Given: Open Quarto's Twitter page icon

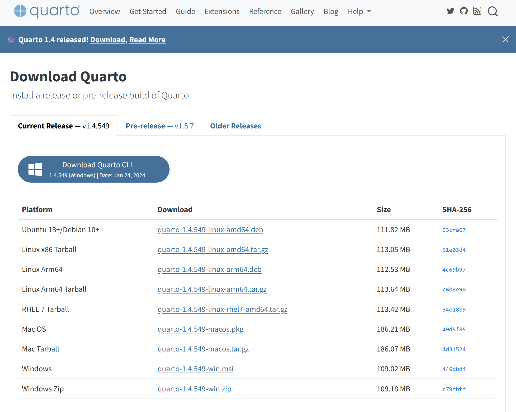Looking at the screenshot, I should click(x=450, y=11).
